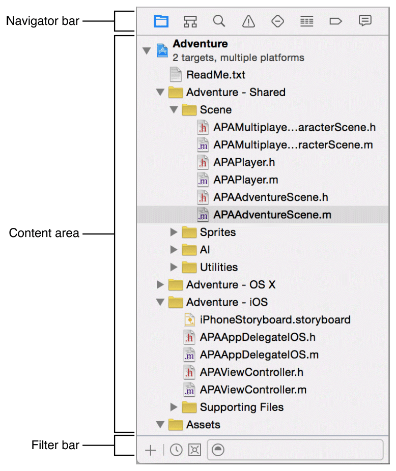Viewport: 396px width, 471px height.
Task: Collapse the Scene folder disclosure triangle
Action: [174, 109]
